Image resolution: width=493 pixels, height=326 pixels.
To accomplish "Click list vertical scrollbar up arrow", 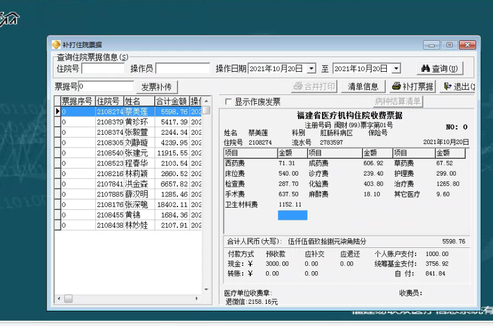I will coord(207,101).
